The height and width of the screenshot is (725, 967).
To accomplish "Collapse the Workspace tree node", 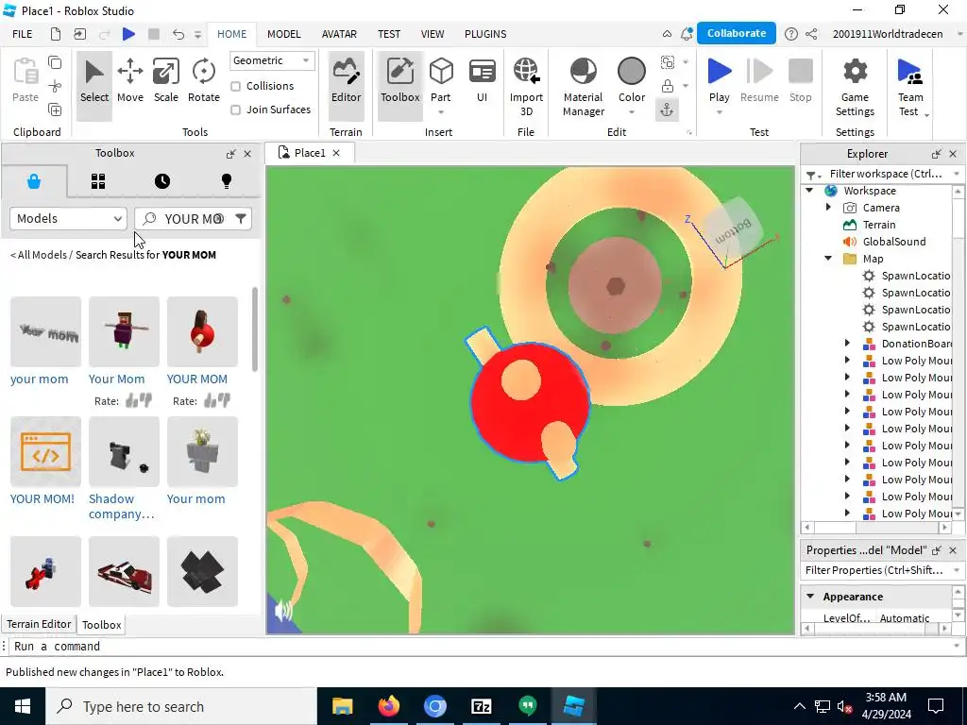I will [x=809, y=191].
